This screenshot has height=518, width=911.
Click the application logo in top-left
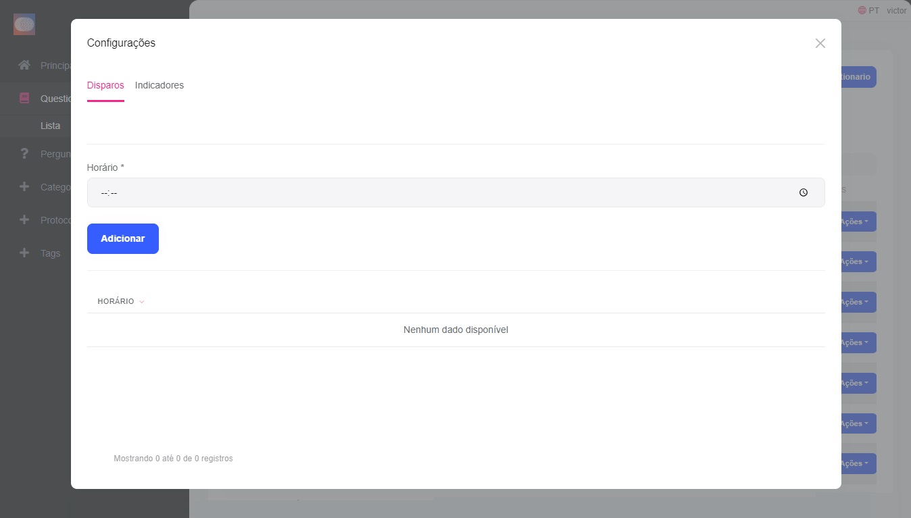(x=24, y=25)
